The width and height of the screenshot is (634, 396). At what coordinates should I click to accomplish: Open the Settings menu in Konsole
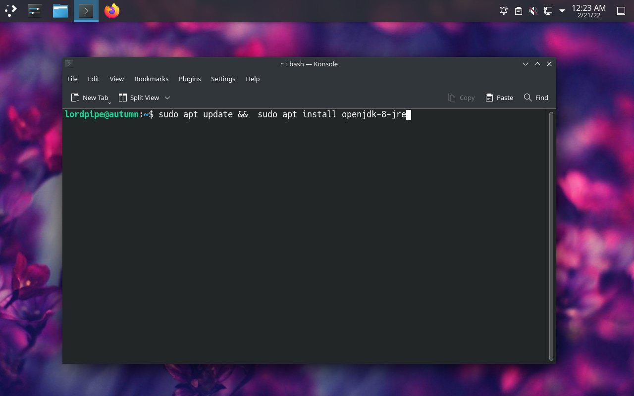coord(223,79)
